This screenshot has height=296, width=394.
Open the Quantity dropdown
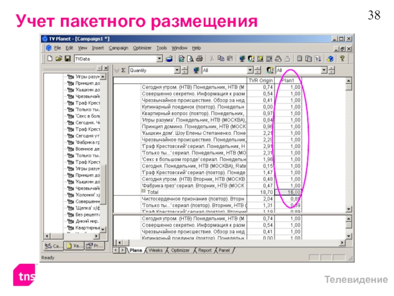tap(177, 70)
